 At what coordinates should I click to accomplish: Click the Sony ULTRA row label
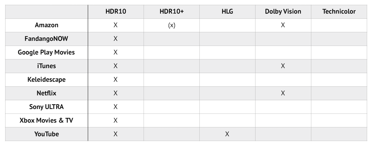point(47,107)
